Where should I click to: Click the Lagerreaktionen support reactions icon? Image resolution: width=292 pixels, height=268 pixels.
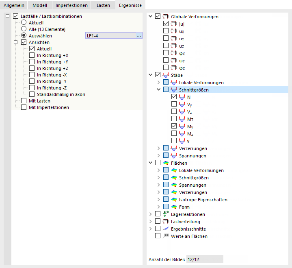click(x=166, y=214)
